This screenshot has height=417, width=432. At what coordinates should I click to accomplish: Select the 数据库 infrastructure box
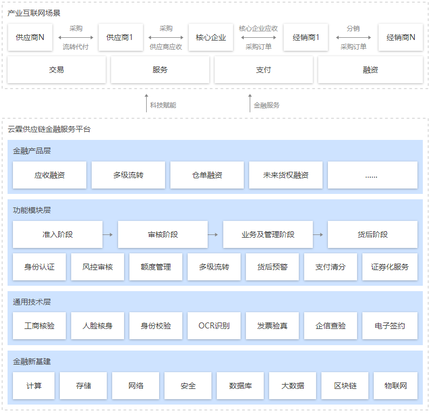click(x=240, y=386)
